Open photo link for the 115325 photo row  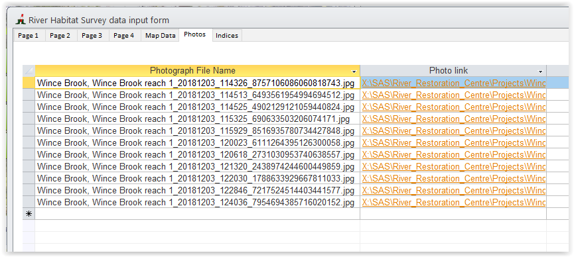coord(454,119)
